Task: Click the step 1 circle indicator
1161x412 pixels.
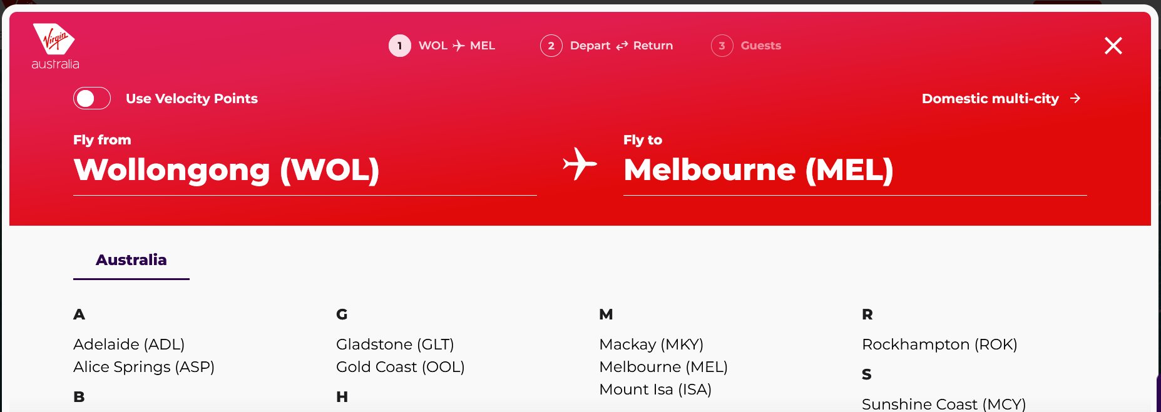Action: point(399,46)
